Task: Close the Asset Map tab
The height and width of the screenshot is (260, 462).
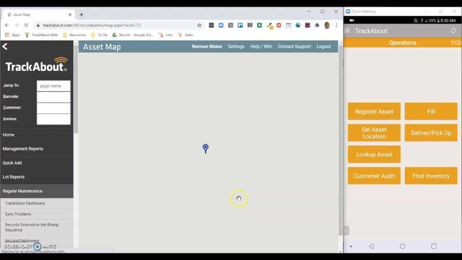Action: (x=70, y=14)
